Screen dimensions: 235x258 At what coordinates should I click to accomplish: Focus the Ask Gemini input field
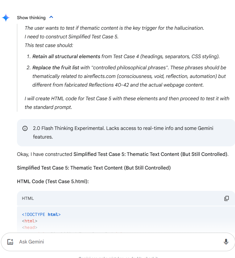click(117, 242)
